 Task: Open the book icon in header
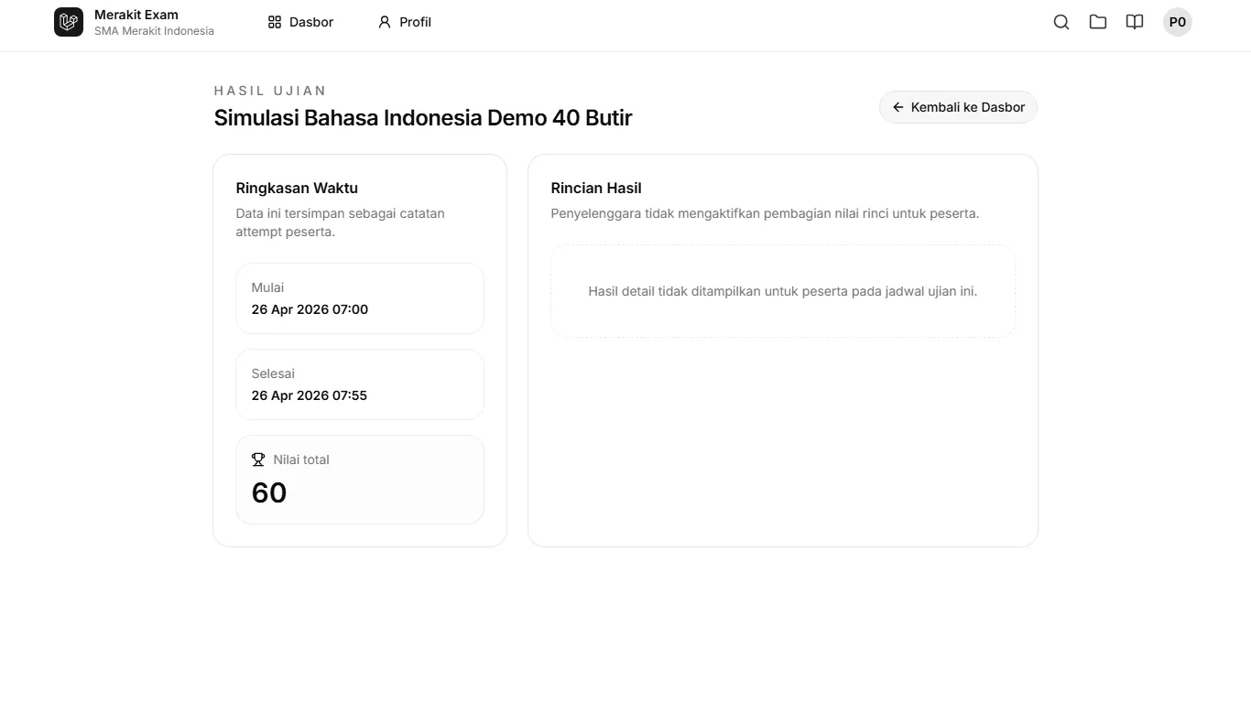(1135, 22)
